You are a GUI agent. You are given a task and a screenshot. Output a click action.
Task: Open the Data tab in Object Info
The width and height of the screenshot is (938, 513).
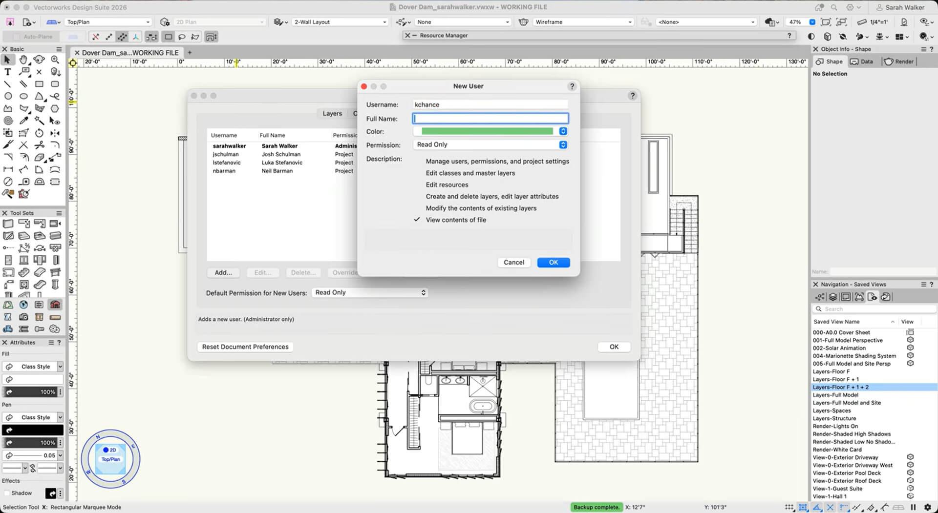[862, 62]
